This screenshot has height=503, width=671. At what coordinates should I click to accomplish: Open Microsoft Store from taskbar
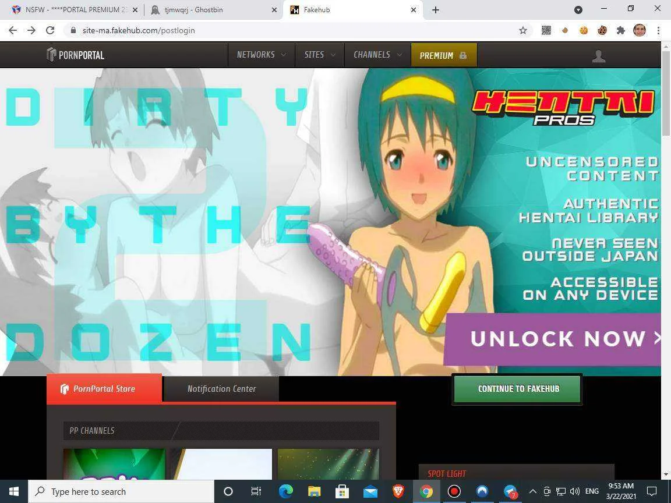tap(342, 491)
